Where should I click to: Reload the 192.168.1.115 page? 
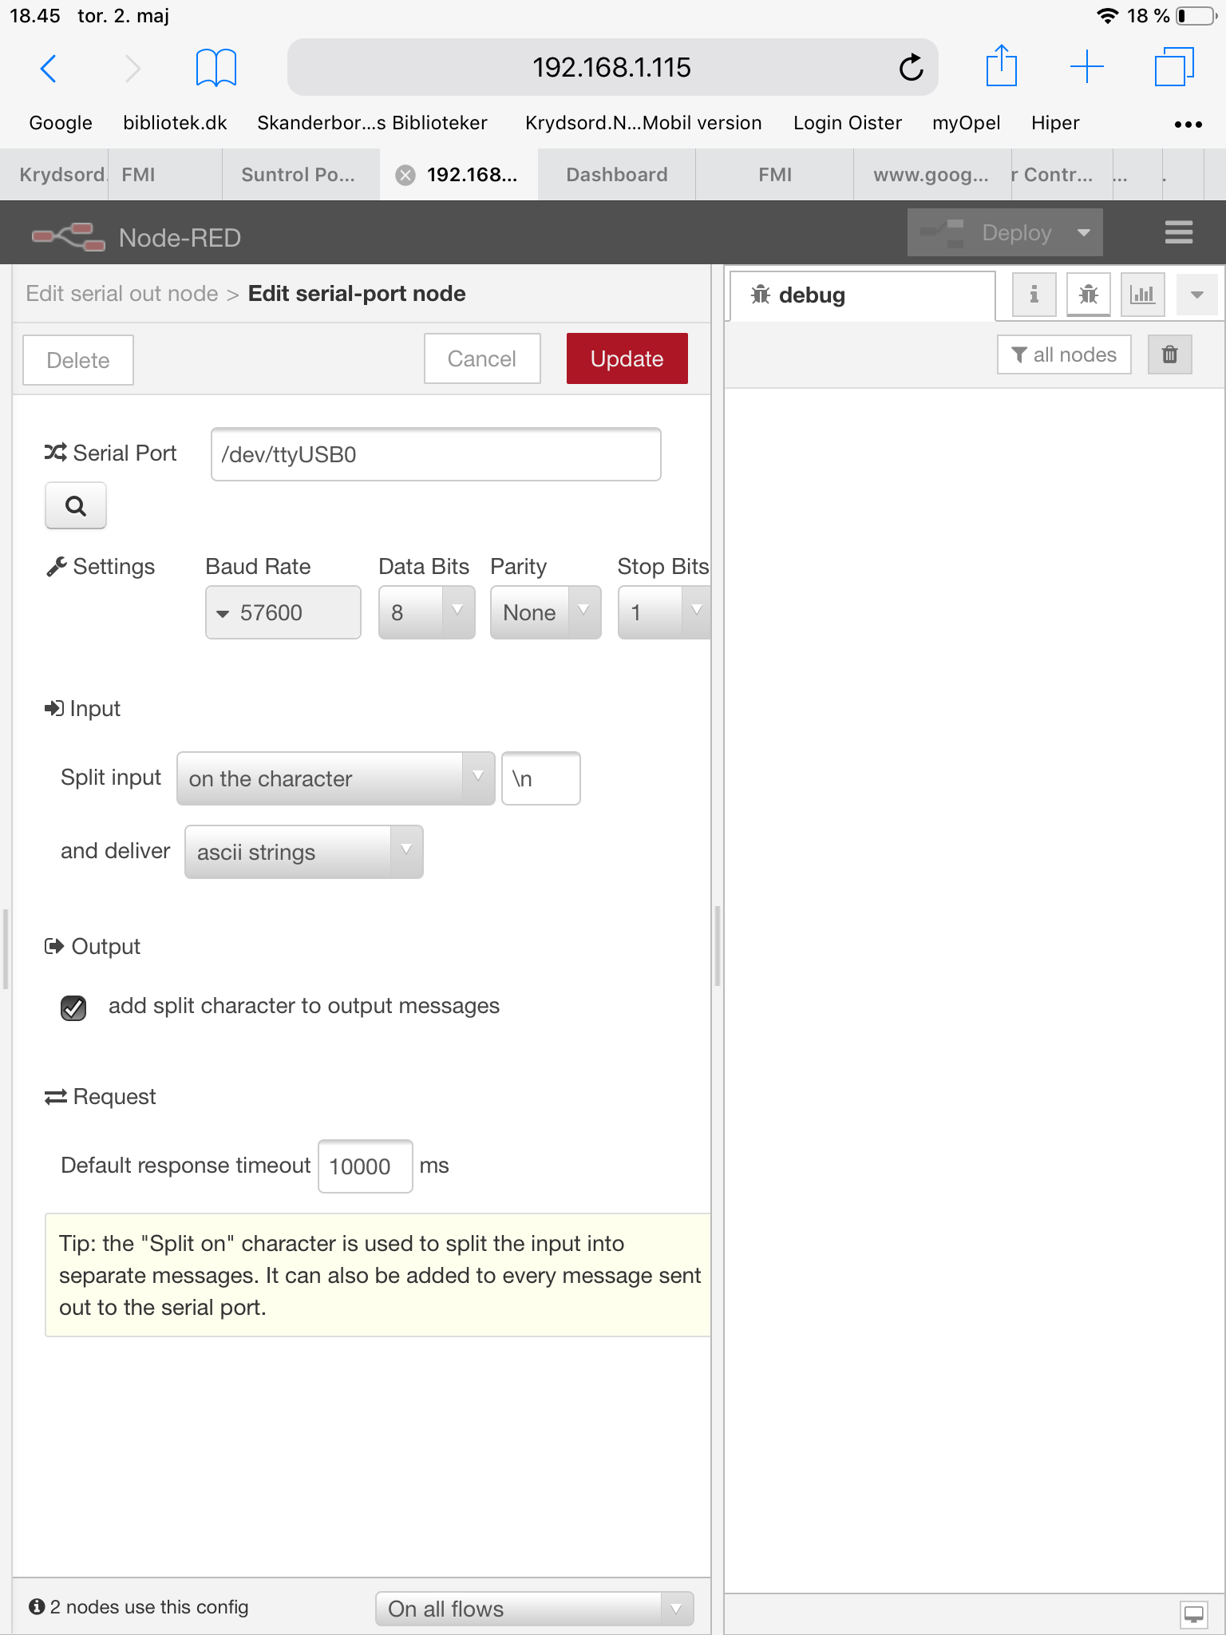pos(911,68)
